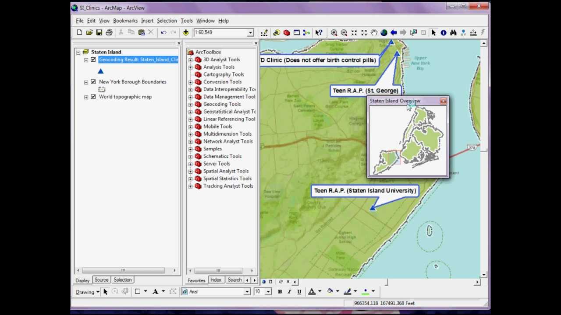
Task: Close the table of contents panel
Action: (x=179, y=43)
